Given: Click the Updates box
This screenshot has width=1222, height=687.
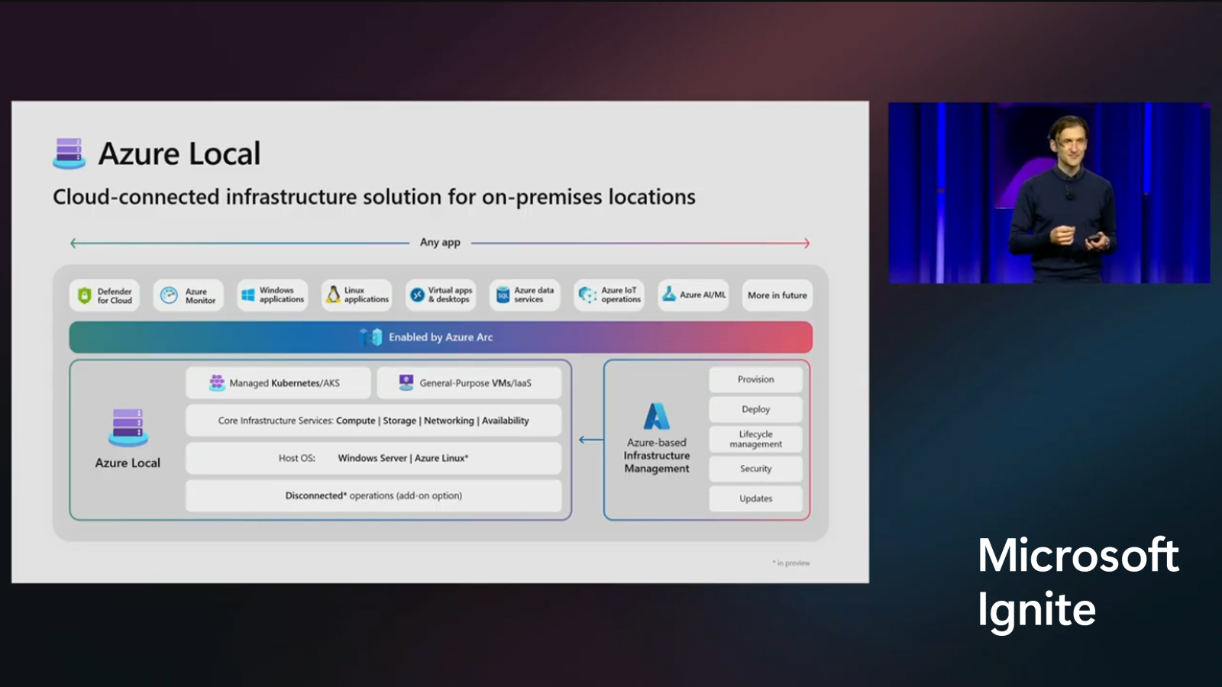Looking at the screenshot, I should (x=755, y=498).
